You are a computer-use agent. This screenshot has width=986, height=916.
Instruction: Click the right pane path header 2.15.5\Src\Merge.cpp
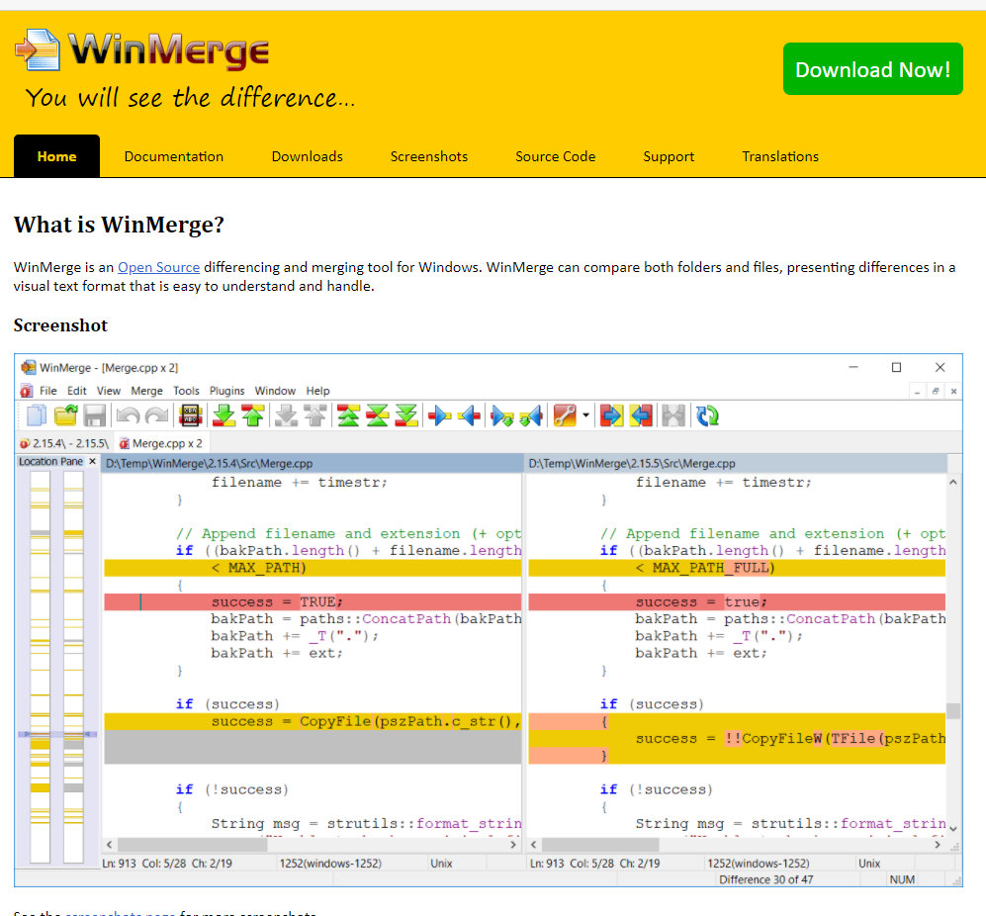pos(737,464)
